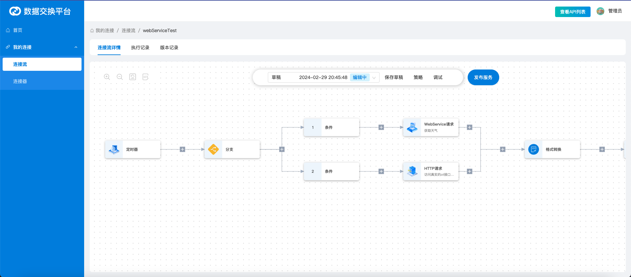631x277 pixels.
Task: Open the admin avatar
Action: tap(600, 11)
